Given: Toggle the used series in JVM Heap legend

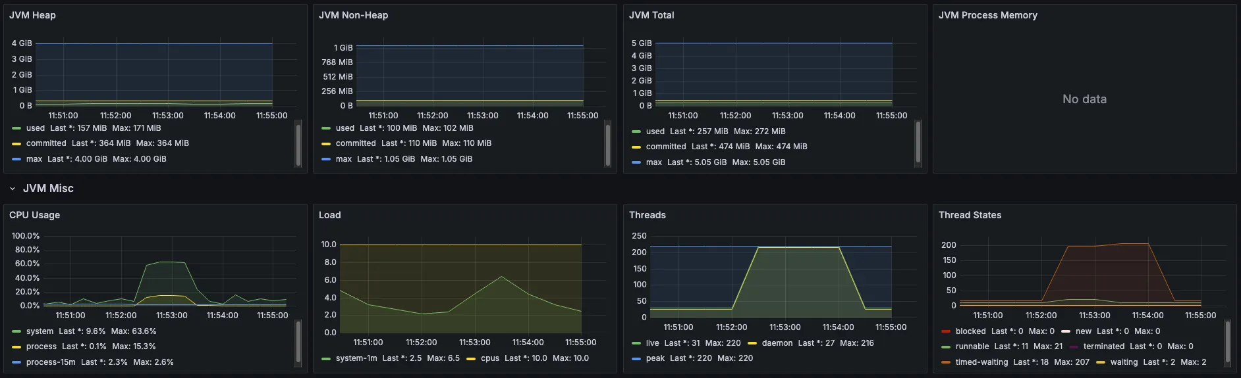Looking at the screenshot, I should tap(36, 128).
